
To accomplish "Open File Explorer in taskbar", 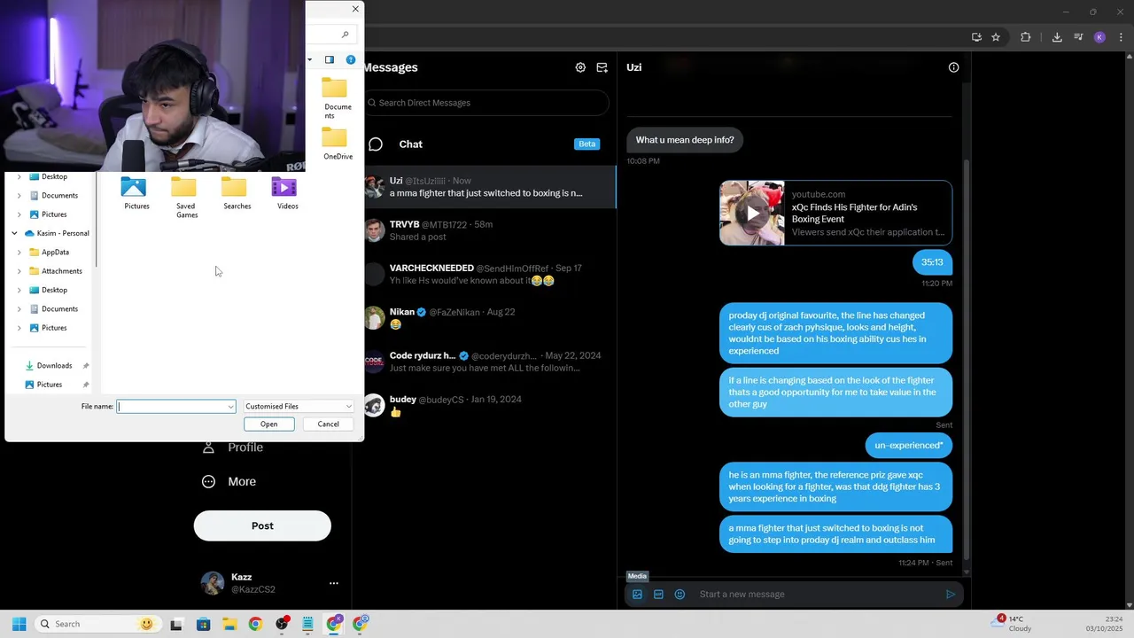I will coord(229,624).
